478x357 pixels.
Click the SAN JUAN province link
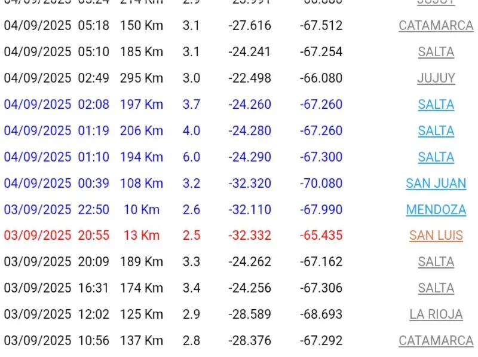pos(436,184)
